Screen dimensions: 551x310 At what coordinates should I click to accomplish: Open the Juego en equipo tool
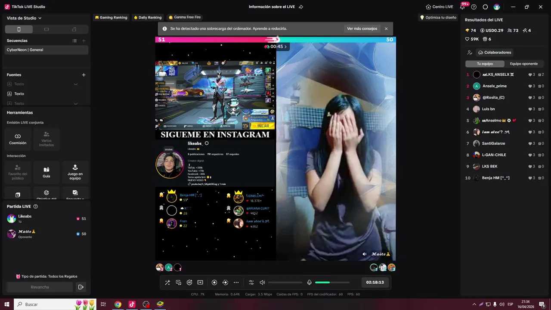tap(75, 173)
